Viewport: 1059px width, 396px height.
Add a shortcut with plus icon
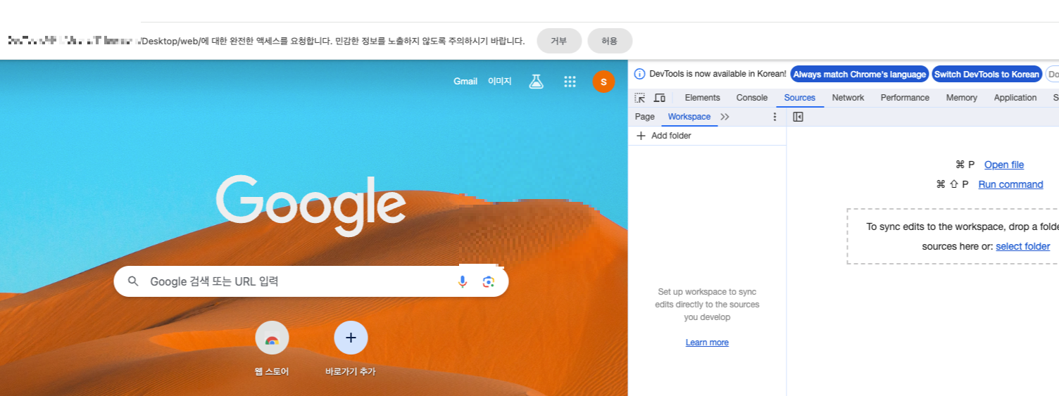tap(351, 338)
